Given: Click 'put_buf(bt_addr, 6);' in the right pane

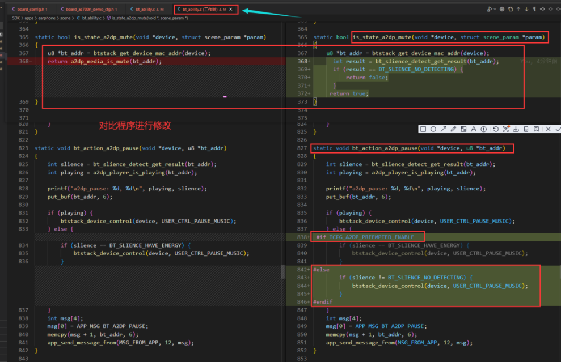Looking at the screenshot, I should point(358,197).
